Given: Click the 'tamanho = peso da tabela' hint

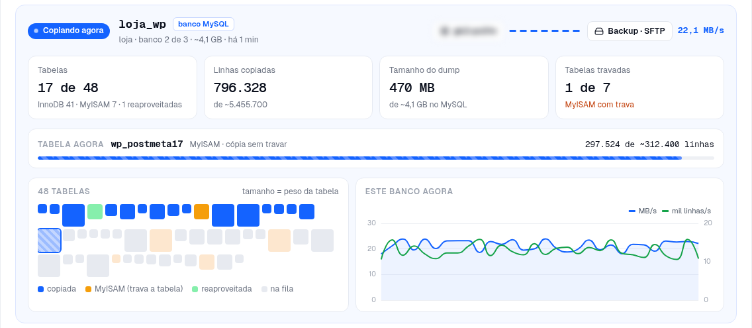Looking at the screenshot, I should [x=290, y=191].
